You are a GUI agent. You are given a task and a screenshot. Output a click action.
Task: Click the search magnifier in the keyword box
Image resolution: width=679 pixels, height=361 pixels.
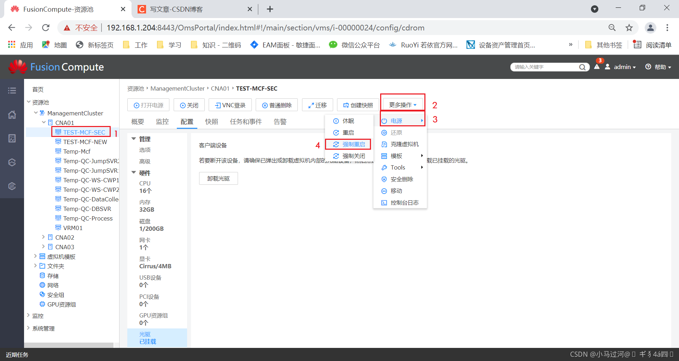pos(582,67)
